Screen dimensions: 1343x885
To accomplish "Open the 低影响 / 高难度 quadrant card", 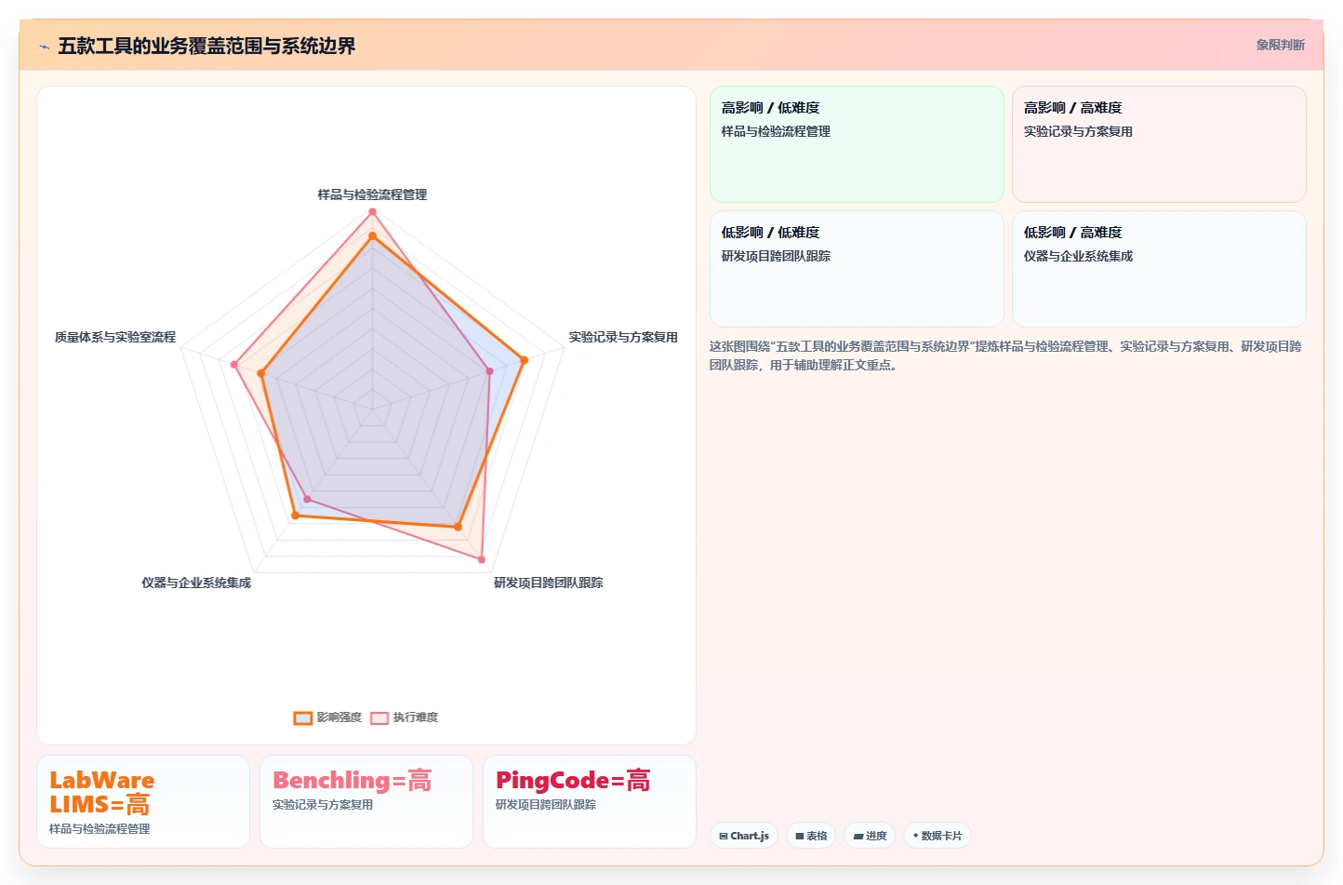I will (1159, 269).
